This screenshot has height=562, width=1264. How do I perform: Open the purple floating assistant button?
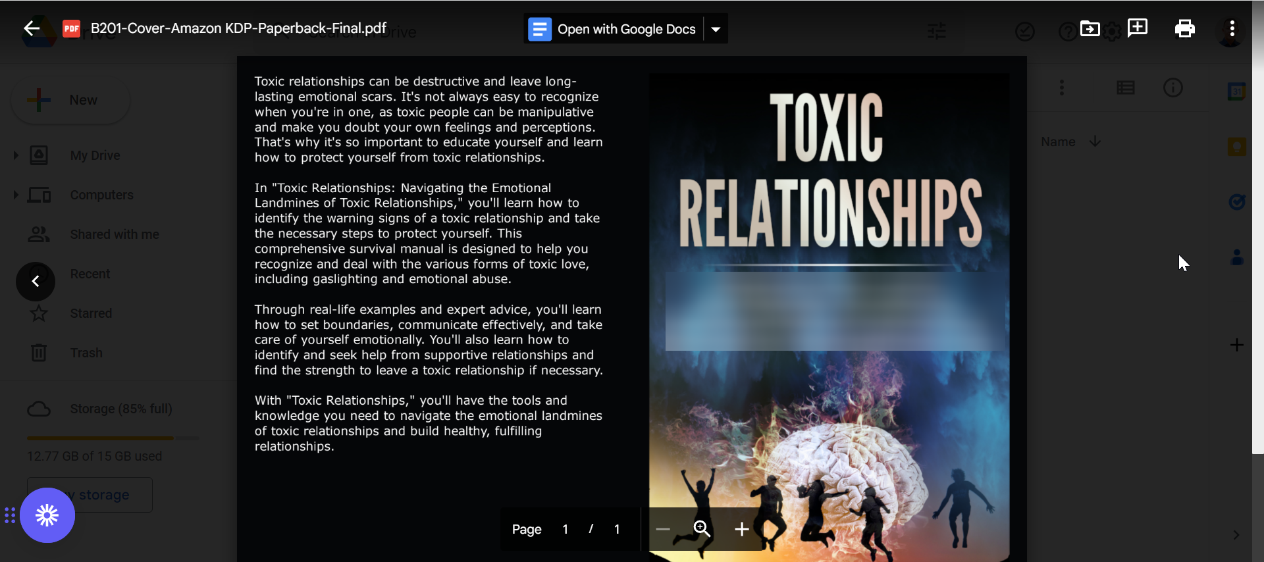tap(47, 515)
